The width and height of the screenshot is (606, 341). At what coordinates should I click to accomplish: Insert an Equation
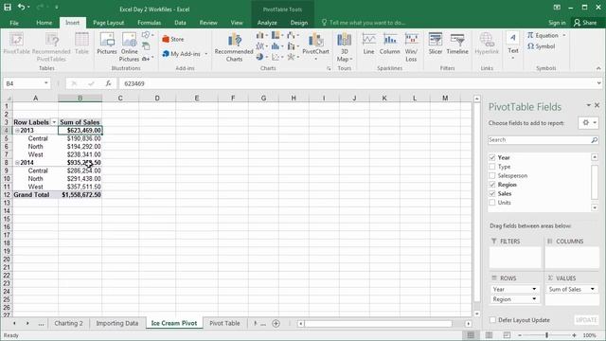click(x=543, y=35)
